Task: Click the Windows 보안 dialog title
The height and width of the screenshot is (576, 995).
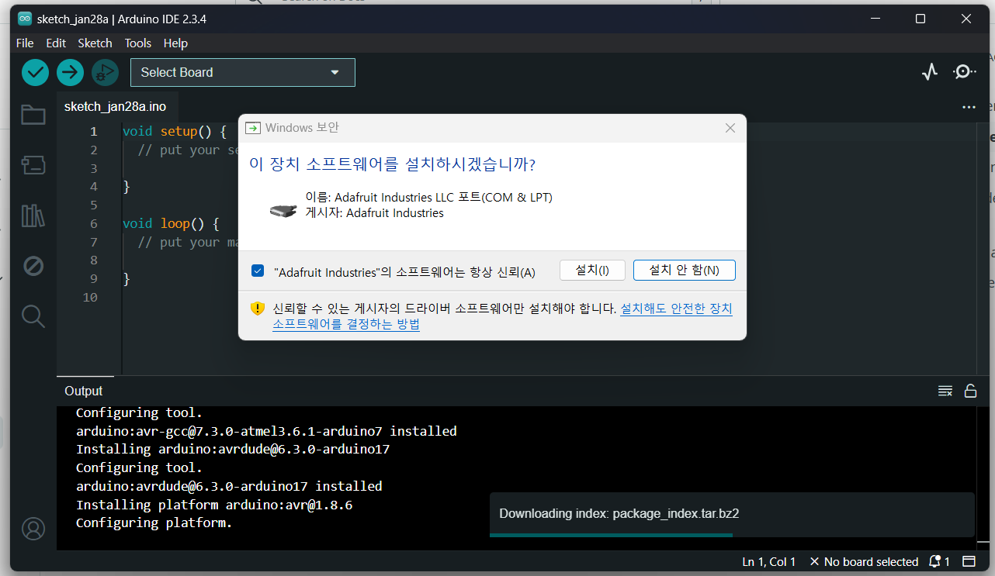Action: tap(302, 128)
